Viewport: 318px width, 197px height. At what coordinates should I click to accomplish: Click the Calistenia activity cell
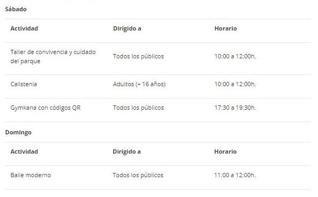[x=24, y=84]
